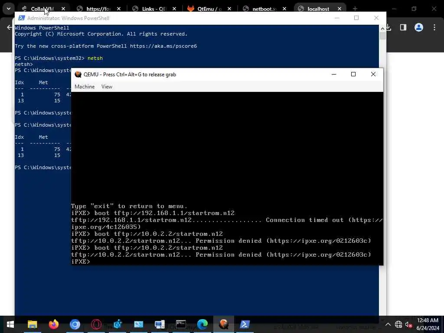
Task: Close the PowerShell window
Action: tap(376, 18)
